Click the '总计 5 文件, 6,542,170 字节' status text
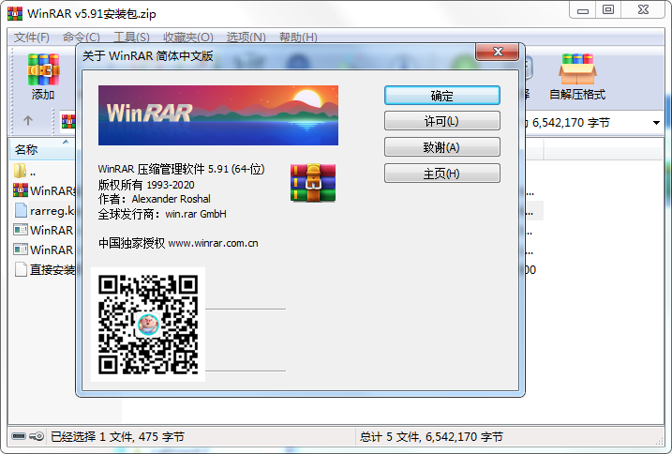The width and height of the screenshot is (672, 454). click(x=431, y=436)
